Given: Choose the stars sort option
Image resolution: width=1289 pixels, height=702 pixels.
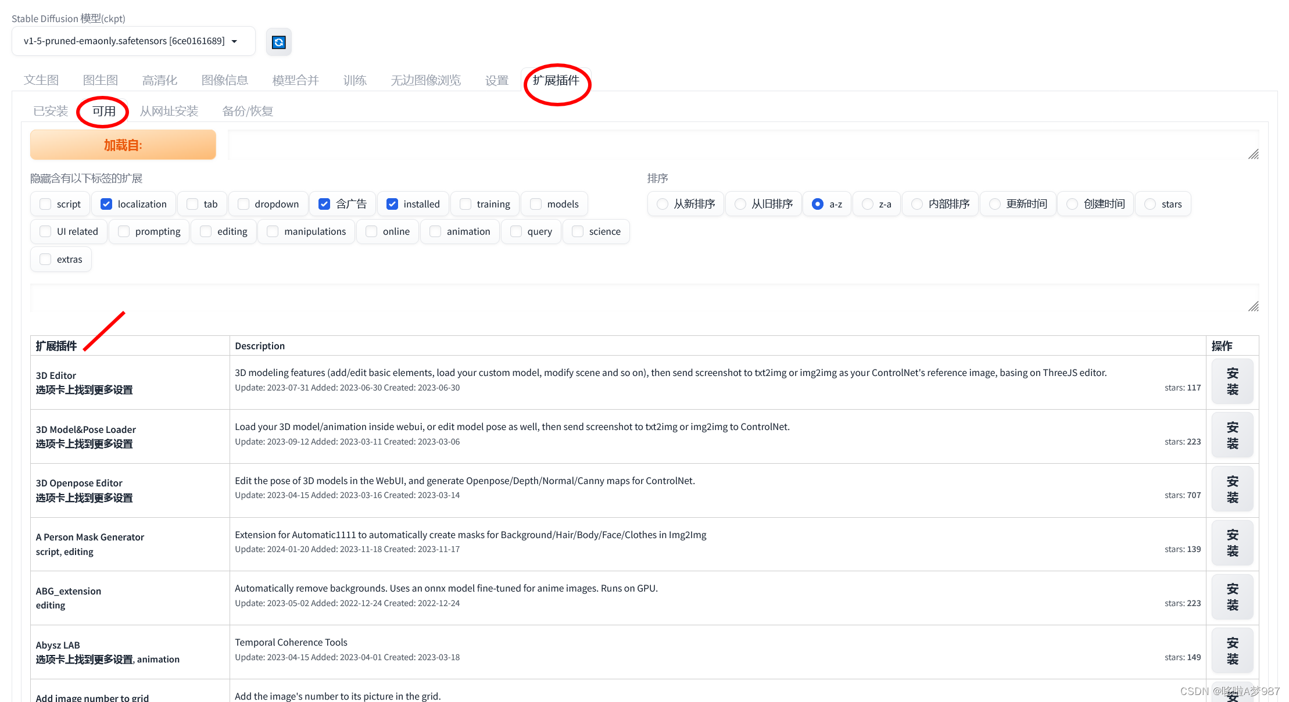Looking at the screenshot, I should point(1150,204).
